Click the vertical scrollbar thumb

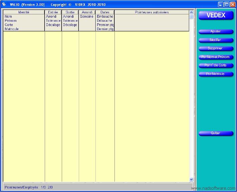click(x=191, y=17)
